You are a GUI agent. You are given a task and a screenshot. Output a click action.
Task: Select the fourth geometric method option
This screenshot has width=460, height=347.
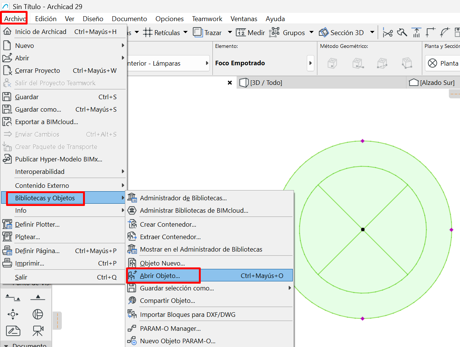click(x=407, y=63)
